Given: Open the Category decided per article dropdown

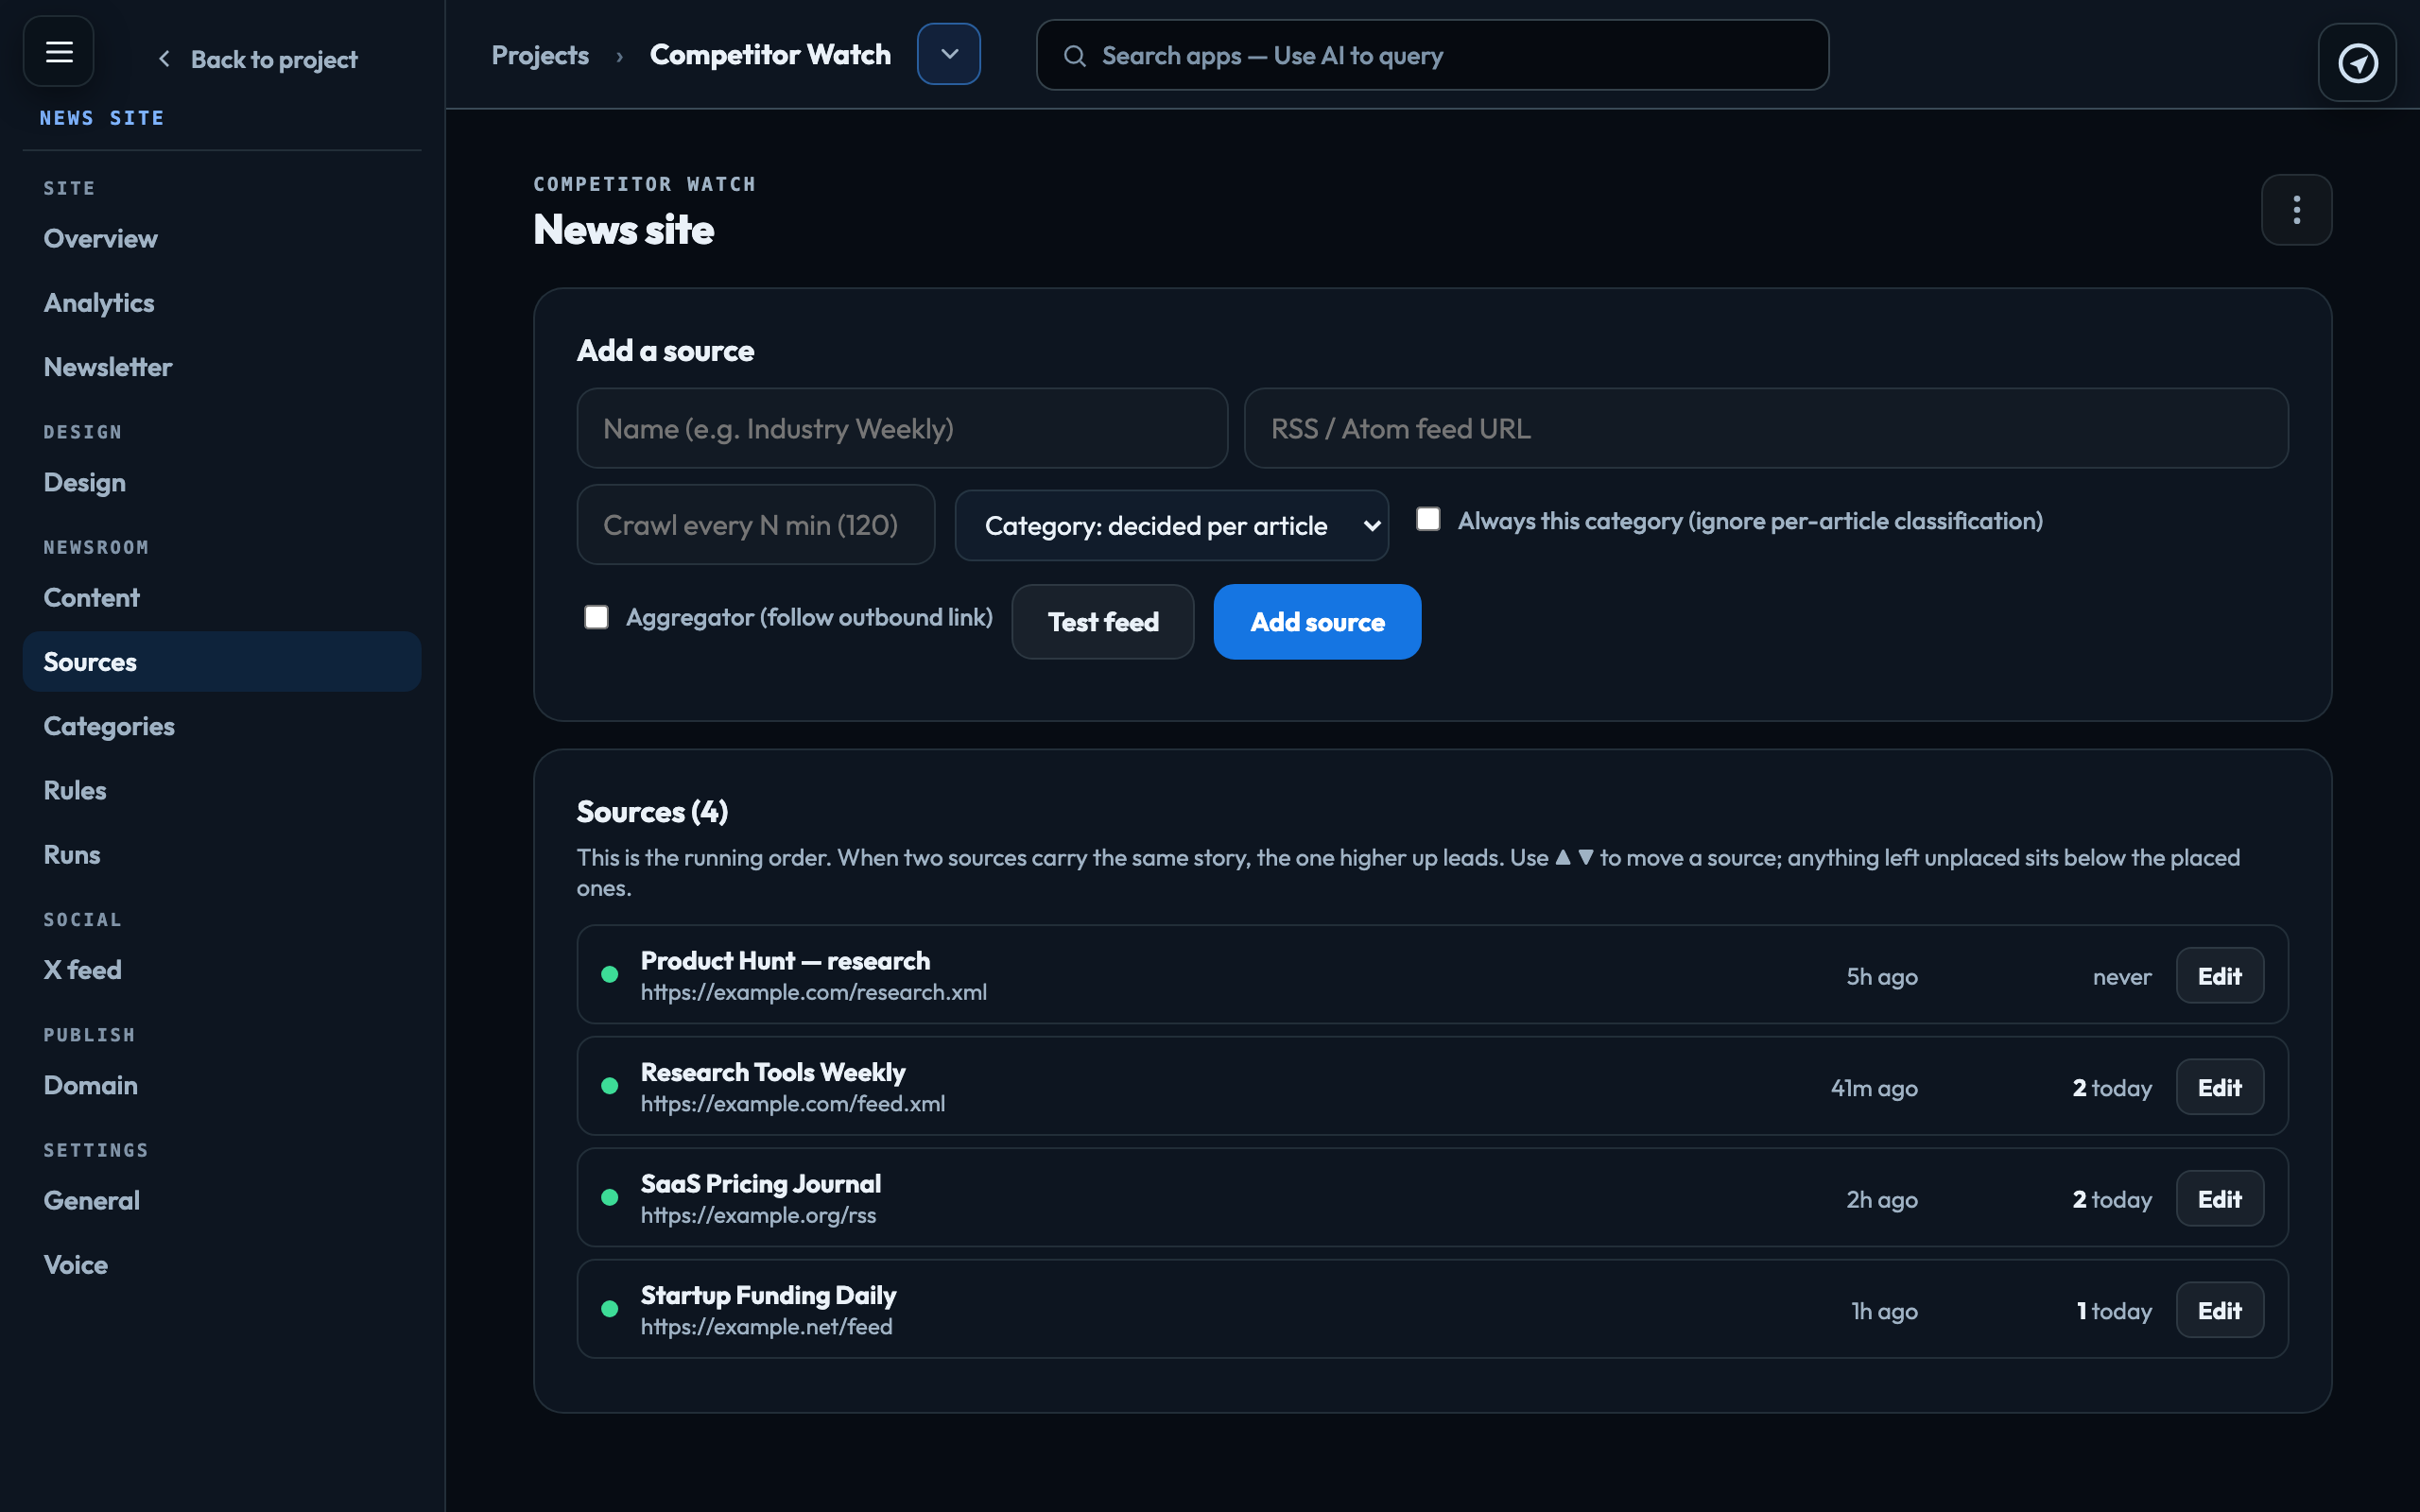Looking at the screenshot, I should pos(1171,525).
